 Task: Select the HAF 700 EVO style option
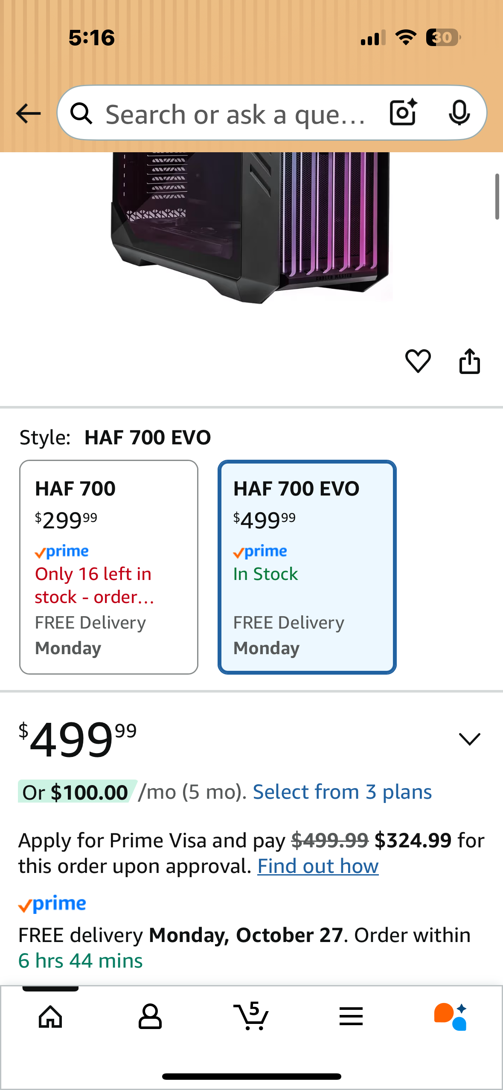click(x=307, y=567)
